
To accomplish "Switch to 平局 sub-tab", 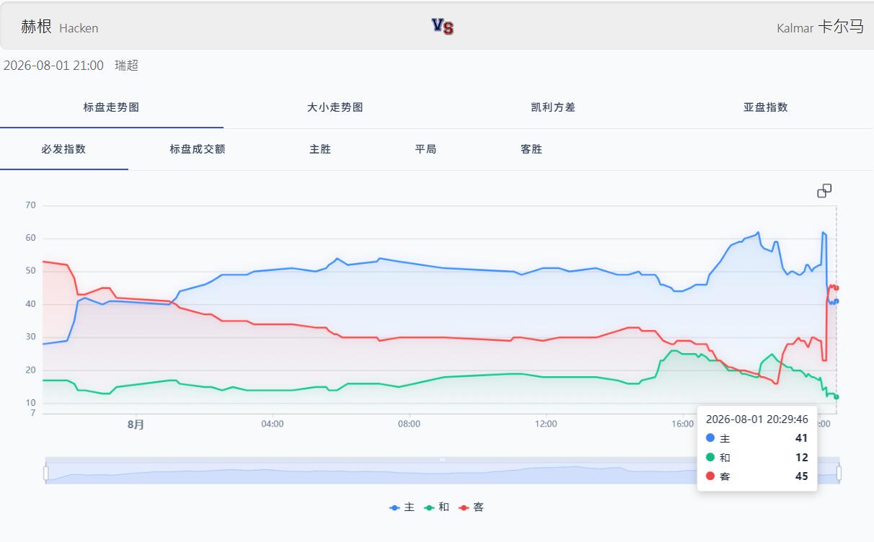I will click(x=425, y=149).
